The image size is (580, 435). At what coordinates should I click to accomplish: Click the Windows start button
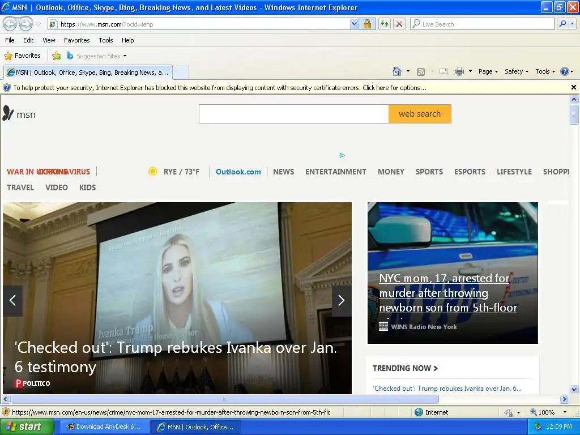pos(27,427)
